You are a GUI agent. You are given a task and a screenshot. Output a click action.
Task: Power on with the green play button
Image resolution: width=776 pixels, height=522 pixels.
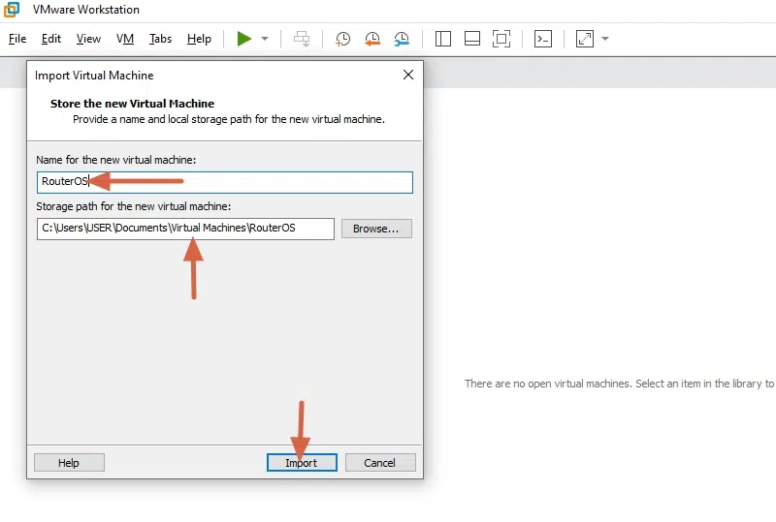(244, 39)
